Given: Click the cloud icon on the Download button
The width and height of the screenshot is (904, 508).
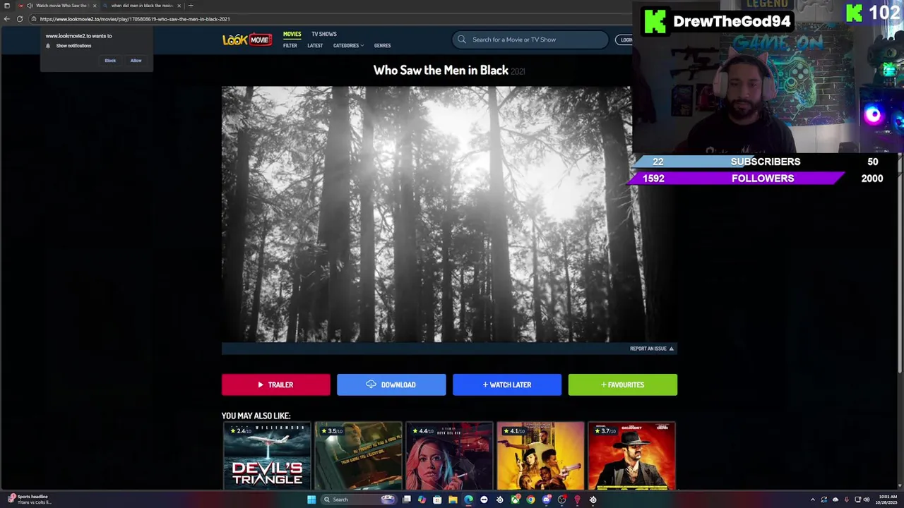Looking at the screenshot, I should point(371,385).
